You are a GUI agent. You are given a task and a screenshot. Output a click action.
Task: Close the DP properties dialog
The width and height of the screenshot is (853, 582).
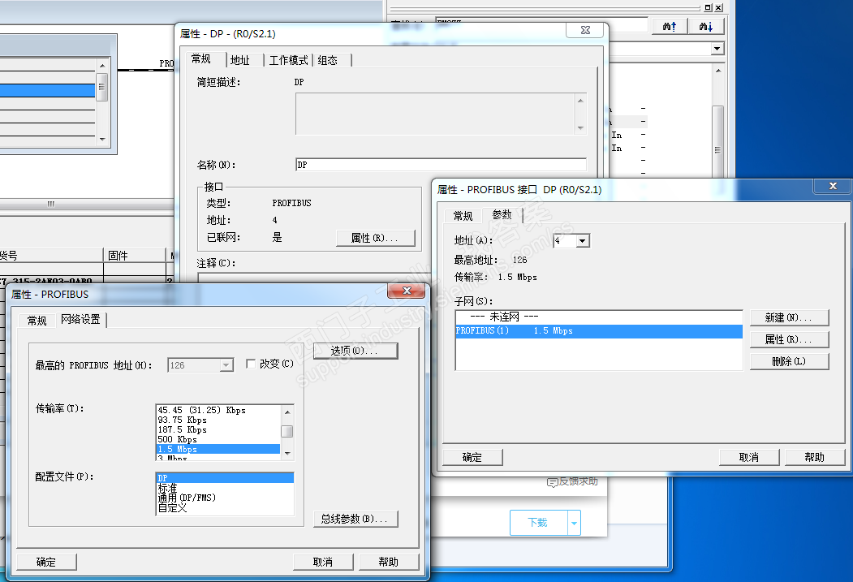(x=585, y=31)
